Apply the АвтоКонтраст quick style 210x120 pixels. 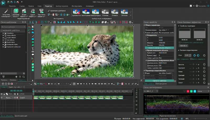tap(96, 13)
